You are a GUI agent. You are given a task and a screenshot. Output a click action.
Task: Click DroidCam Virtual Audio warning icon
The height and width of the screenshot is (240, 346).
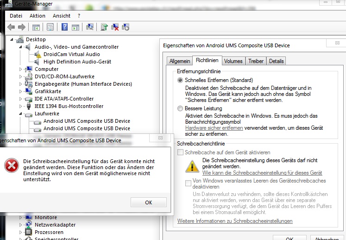click(x=38, y=54)
